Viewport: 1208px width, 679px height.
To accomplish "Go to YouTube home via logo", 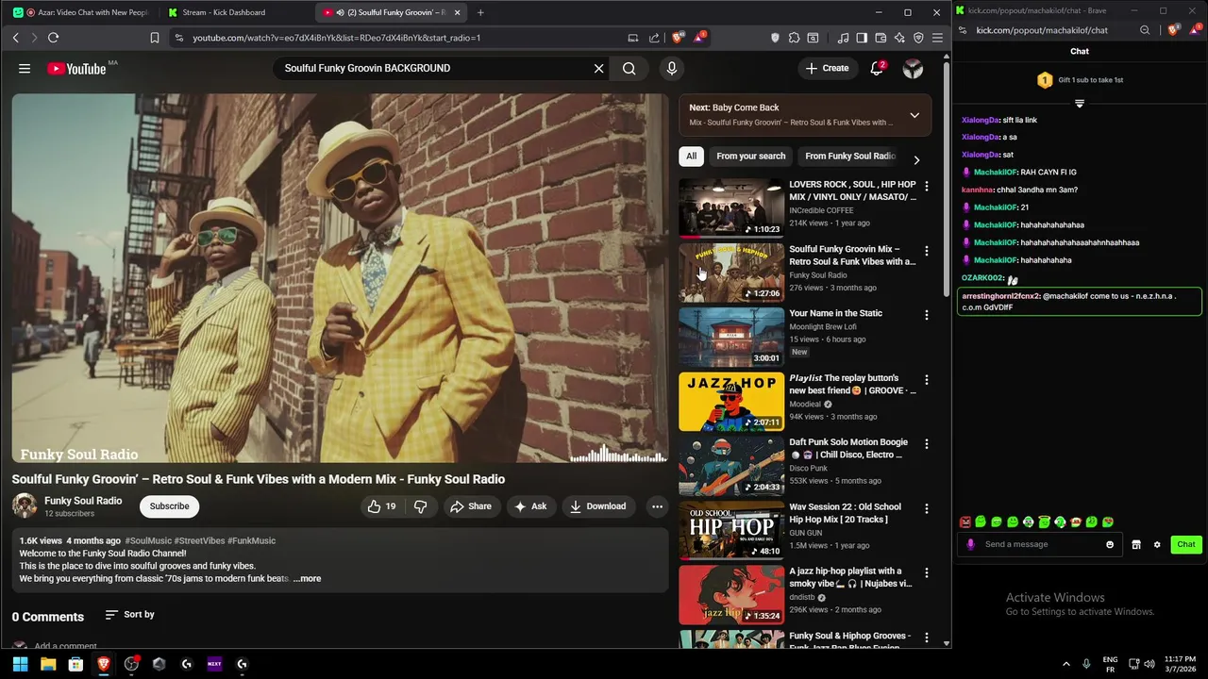I will coord(76,68).
